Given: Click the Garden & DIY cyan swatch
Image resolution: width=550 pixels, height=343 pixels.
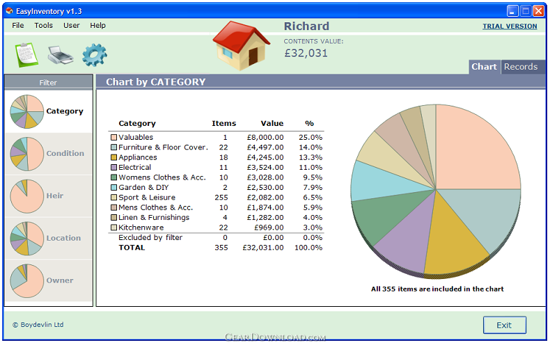Looking at the screenshot, I should [x=113, y=187].
